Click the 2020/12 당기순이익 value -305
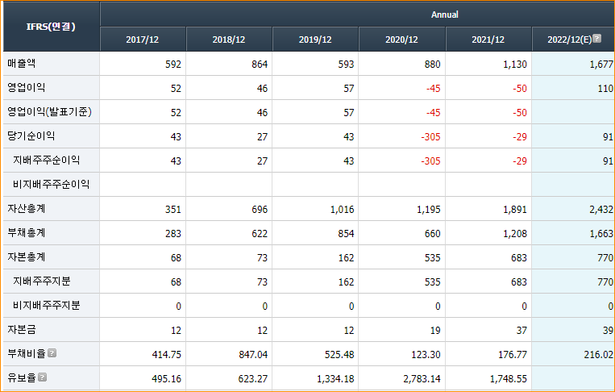 (430, 137)
